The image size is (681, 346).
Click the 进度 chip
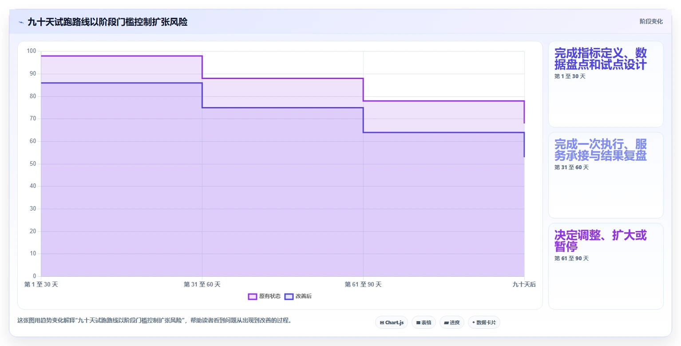[x=451, y=322]
